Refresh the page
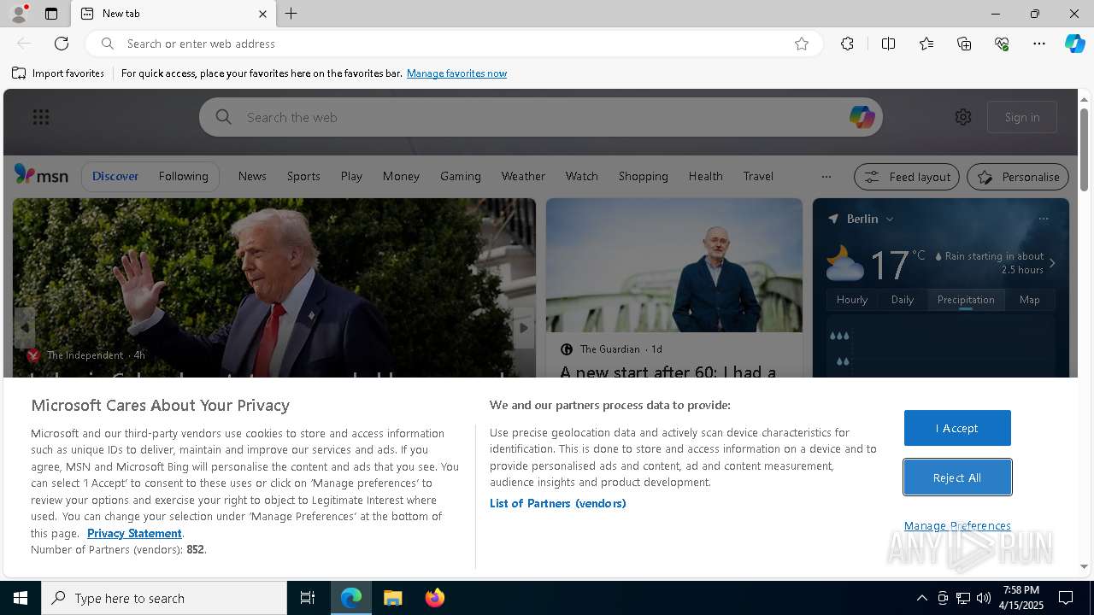The image size is (1094, 615). (x=62, y=44)
